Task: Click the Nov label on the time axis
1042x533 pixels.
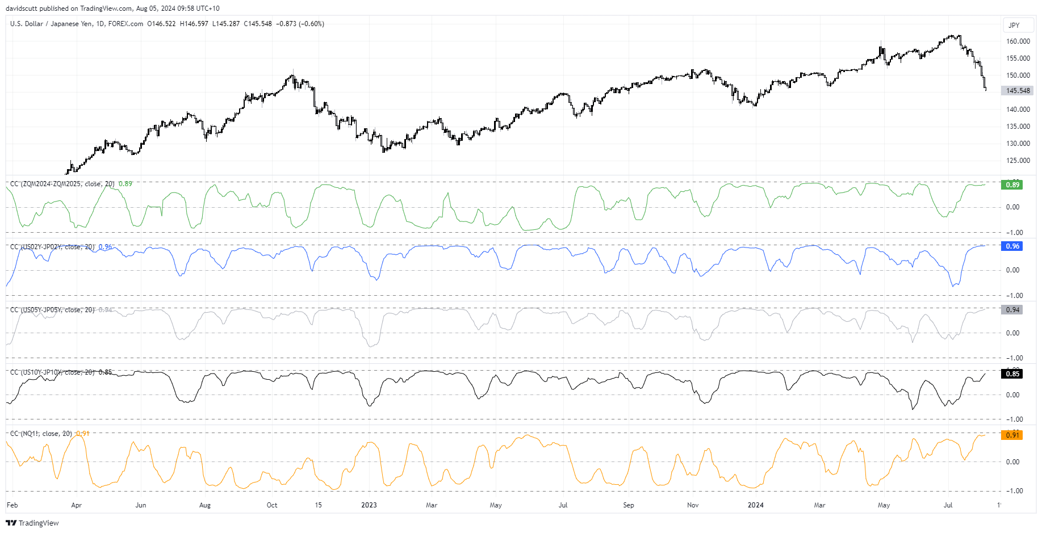Action: tap(693, 505)
